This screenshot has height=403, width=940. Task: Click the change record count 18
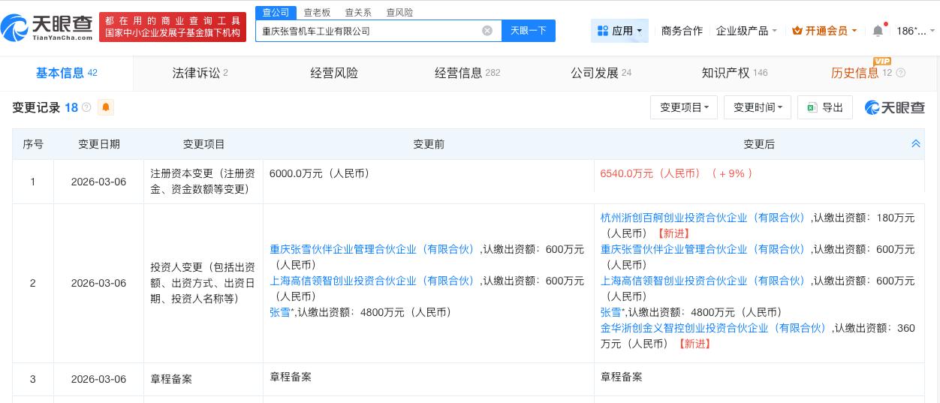tap(71, 107)
